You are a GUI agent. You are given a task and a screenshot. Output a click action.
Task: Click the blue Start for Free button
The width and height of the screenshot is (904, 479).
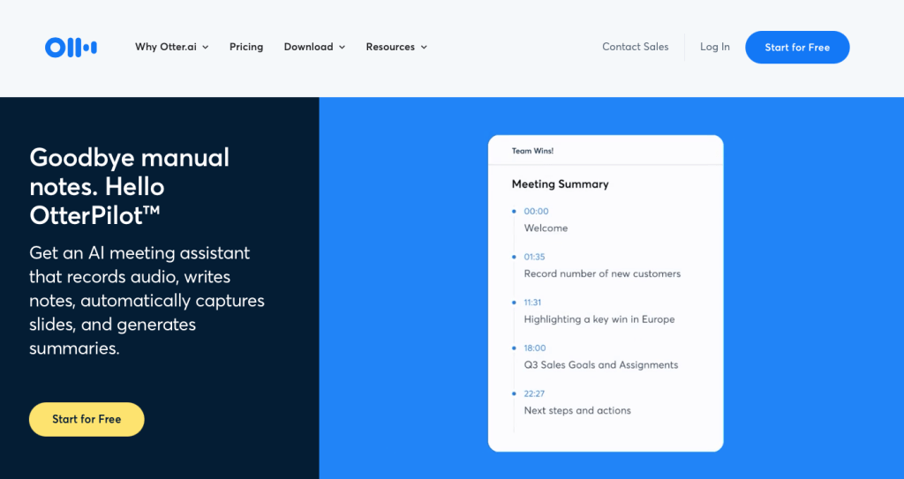[797, 48]
